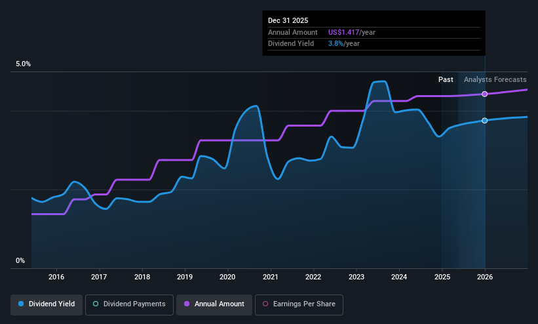Click the Analysts Forecasts label
538x324 pixels.
(495, 80)
